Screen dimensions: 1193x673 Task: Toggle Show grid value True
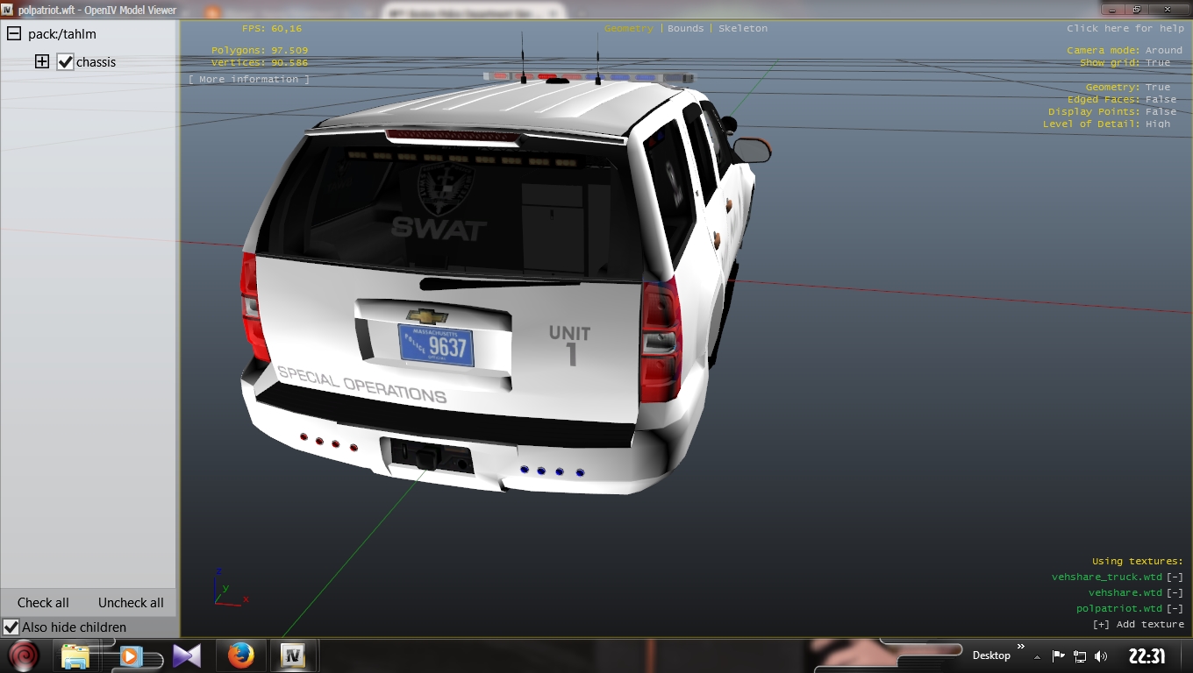click(x=1157, y=63)
